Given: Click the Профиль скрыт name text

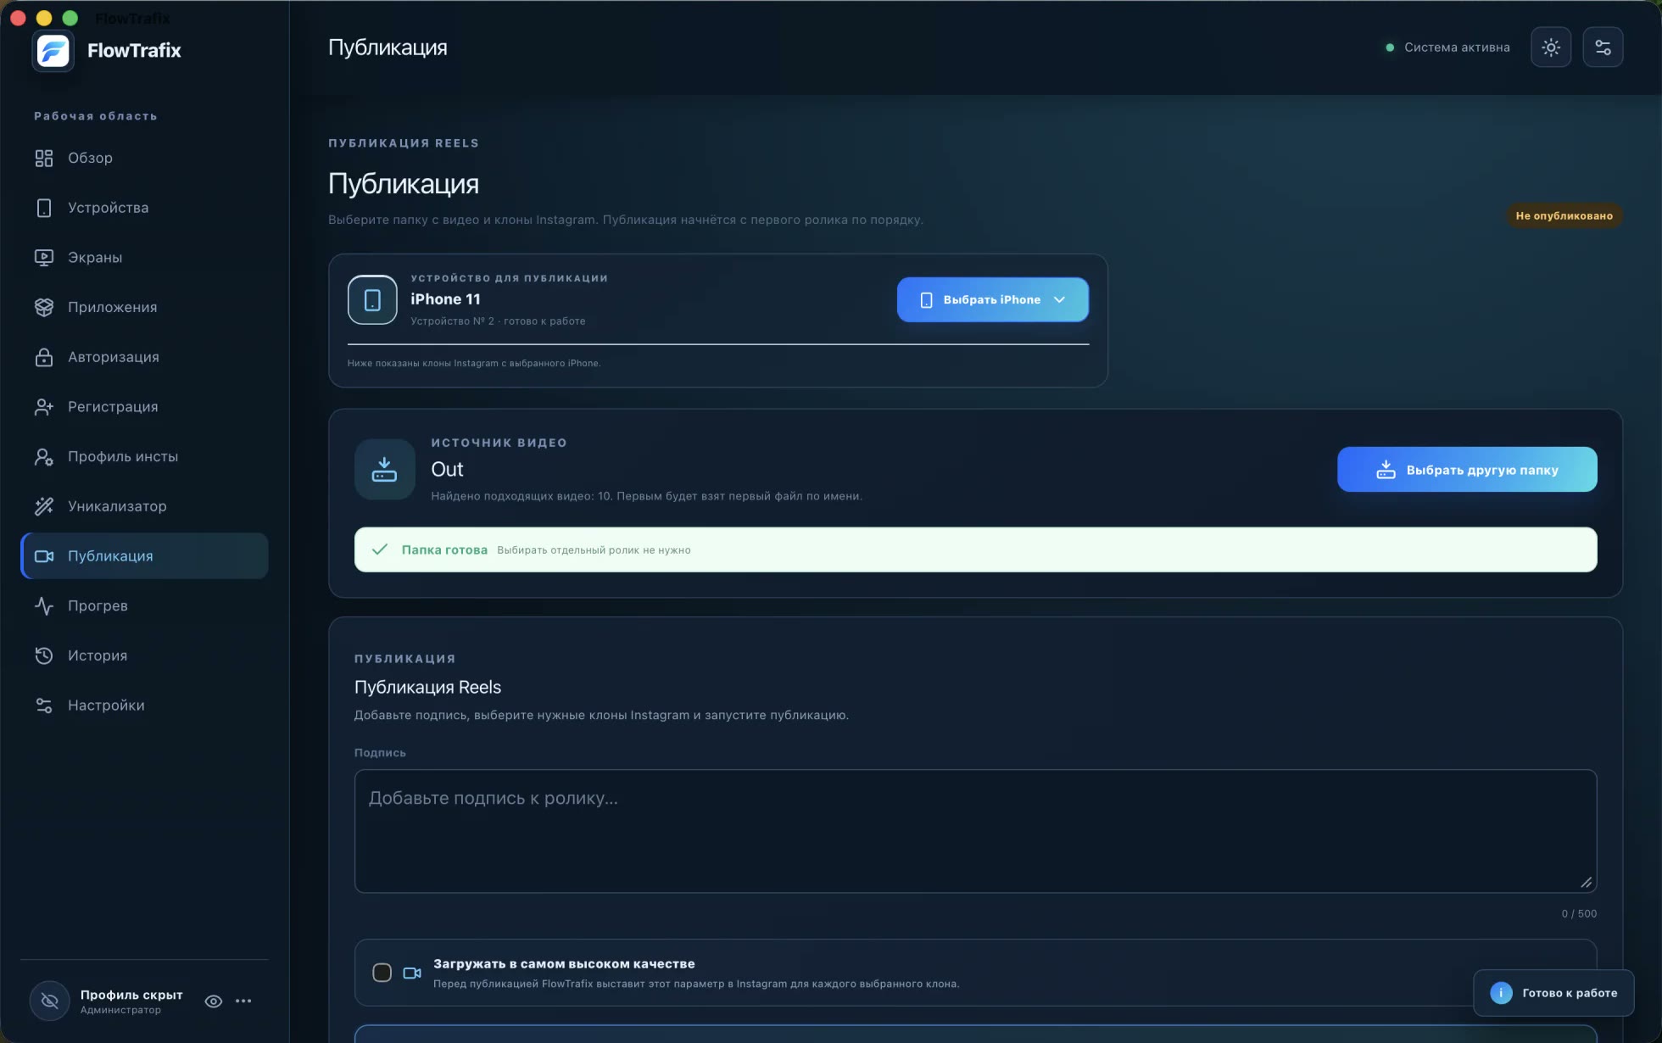Looking at the screenshot, I should (131, 995).
